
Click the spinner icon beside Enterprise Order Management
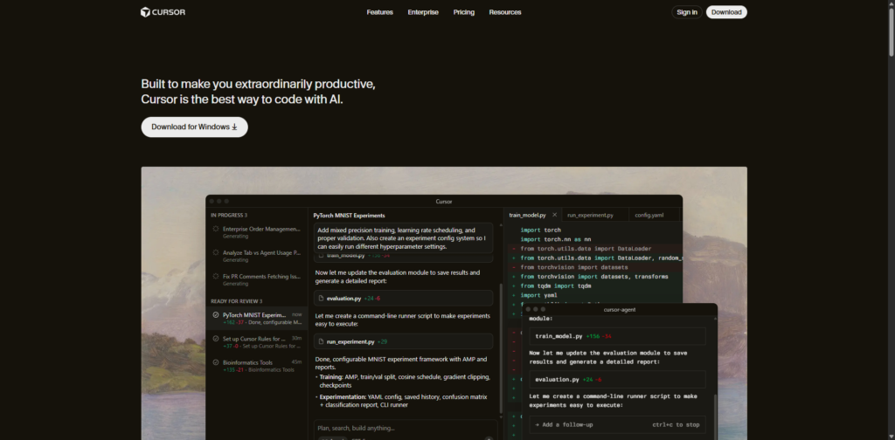coord(216,230)
